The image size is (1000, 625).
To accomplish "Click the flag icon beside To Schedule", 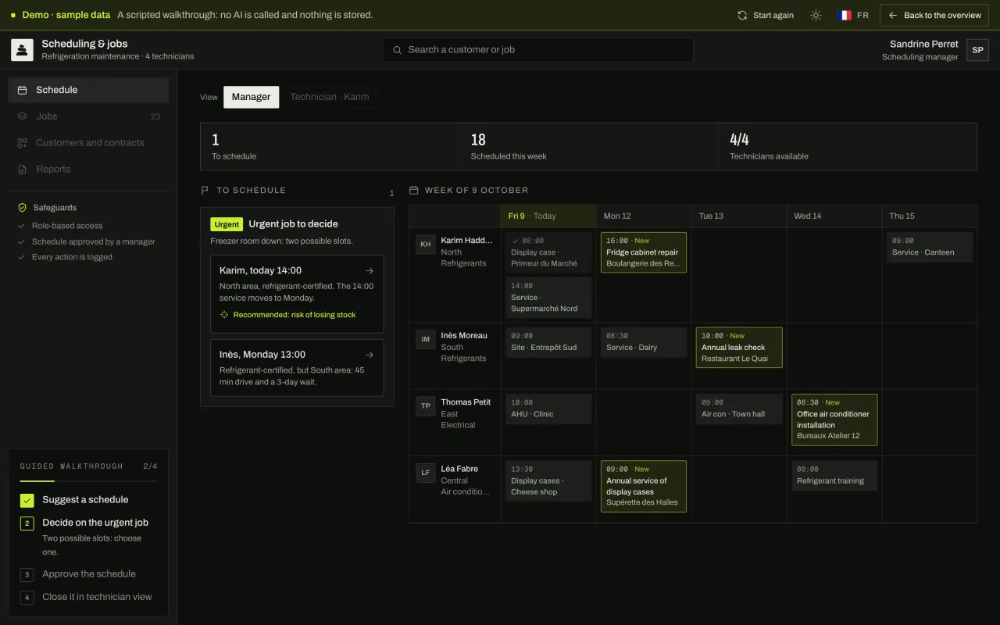I will (x=205, y=190).
